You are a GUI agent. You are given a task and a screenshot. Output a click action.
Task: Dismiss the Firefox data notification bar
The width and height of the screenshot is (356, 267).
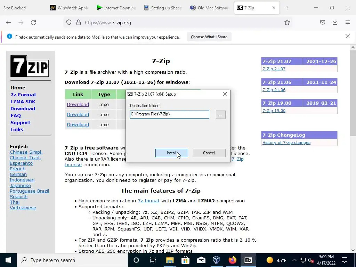click(x=348, y=36)
